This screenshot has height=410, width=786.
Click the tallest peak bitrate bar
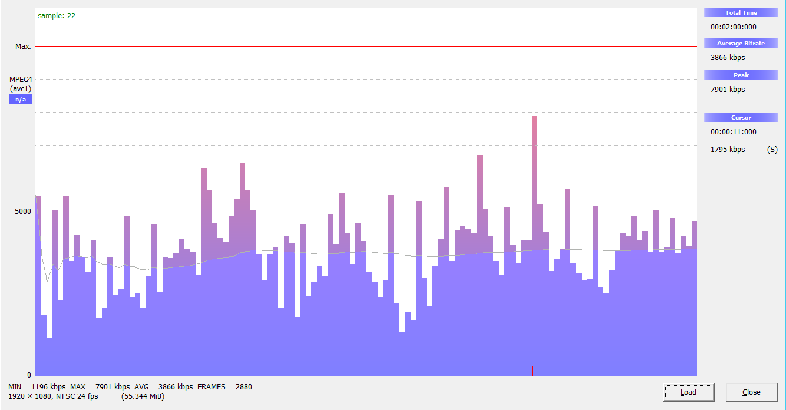point(535,245)
